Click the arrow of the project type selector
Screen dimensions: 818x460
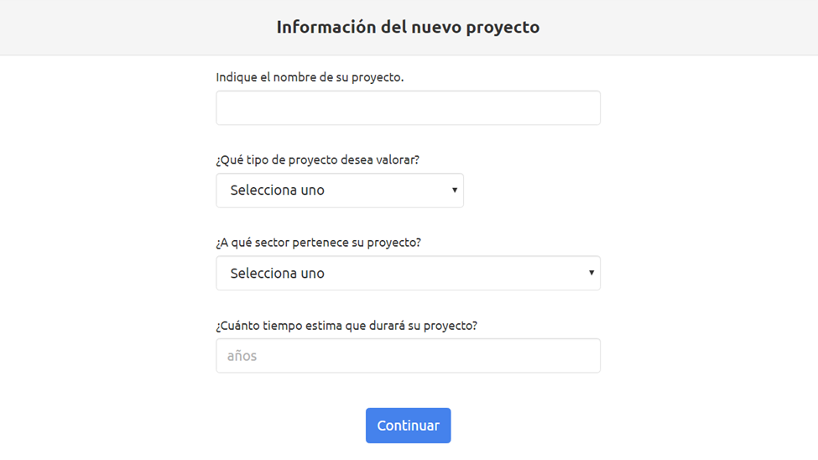pyautogui.click(x=455, y=190)
